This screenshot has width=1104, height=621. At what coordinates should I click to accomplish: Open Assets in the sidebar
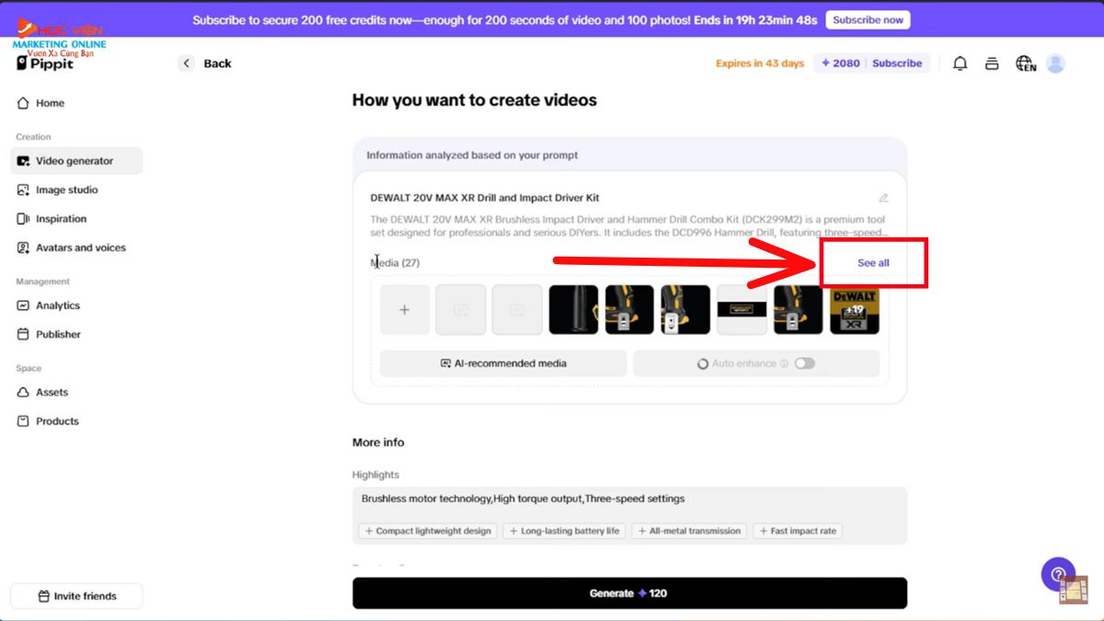pos(76,392)
